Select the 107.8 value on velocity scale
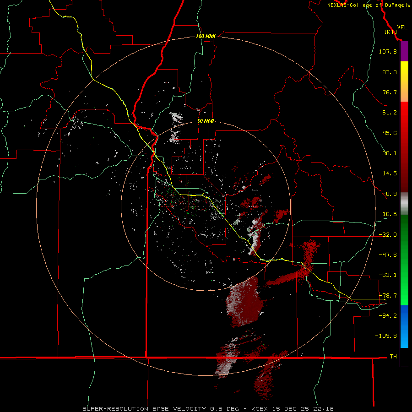The width and height of the screenshot is (412, 412). pos(388,51)
